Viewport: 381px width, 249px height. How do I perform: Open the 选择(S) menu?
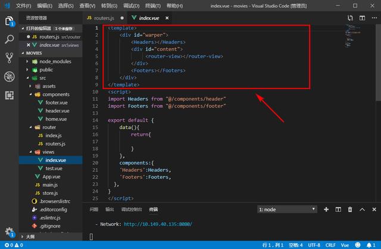click(65, 6)
